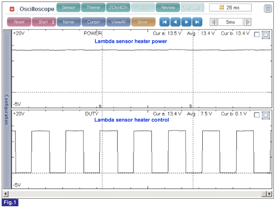Click the DUTY 'Avg : 7.5 V' reading
275x207 pixels.
[200, 114]
